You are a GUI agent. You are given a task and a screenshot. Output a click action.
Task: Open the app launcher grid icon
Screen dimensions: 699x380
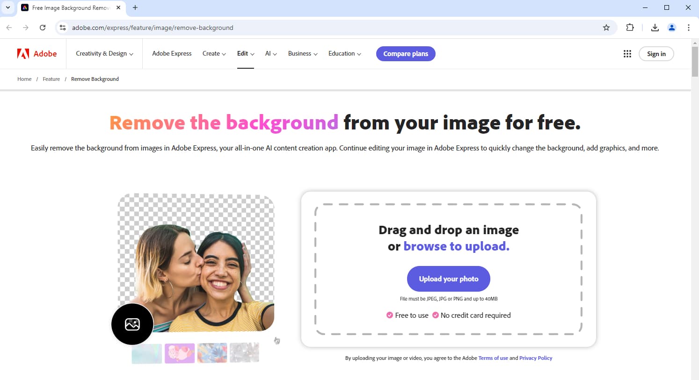[627, 54]
